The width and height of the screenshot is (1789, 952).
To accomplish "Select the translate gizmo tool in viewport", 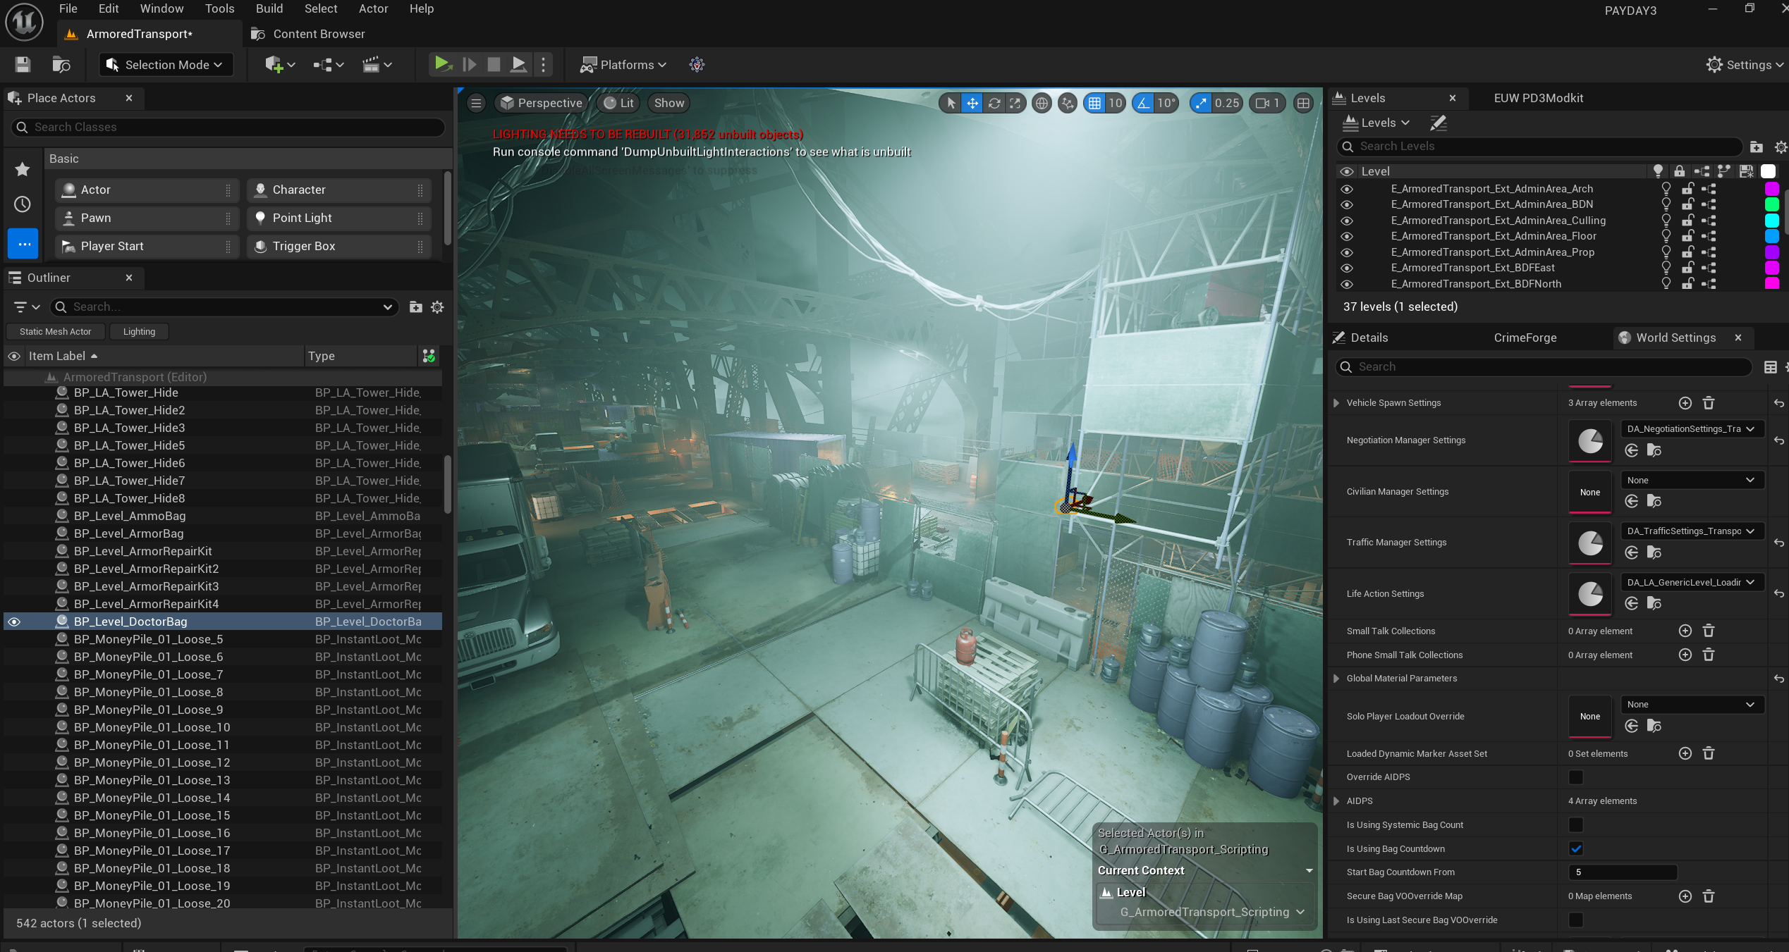I will [x=972, y=104].
